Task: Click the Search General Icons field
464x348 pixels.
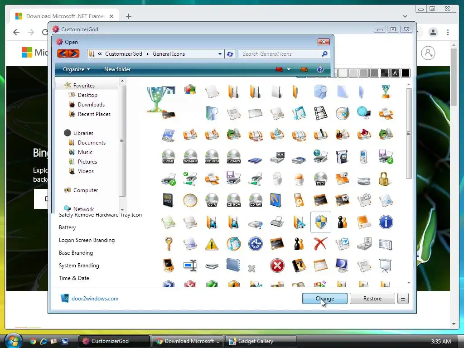Action: coord(281,54)
